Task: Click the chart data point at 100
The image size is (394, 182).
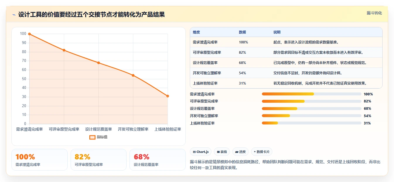Action: (x=29, y=34)
